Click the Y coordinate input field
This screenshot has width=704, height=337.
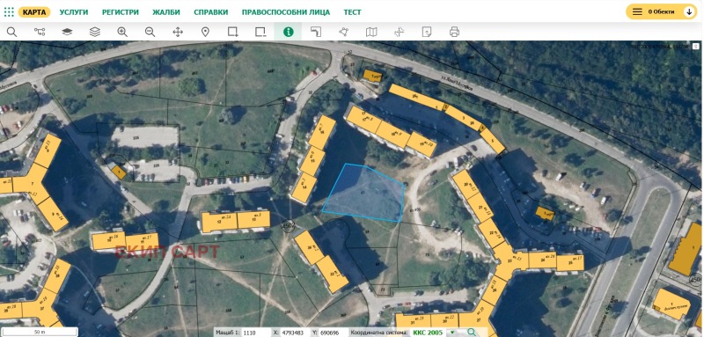(334, 333)
